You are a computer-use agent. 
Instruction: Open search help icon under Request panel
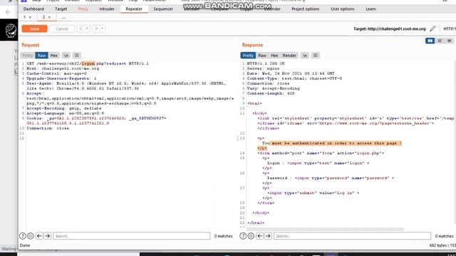pos(22,236)
